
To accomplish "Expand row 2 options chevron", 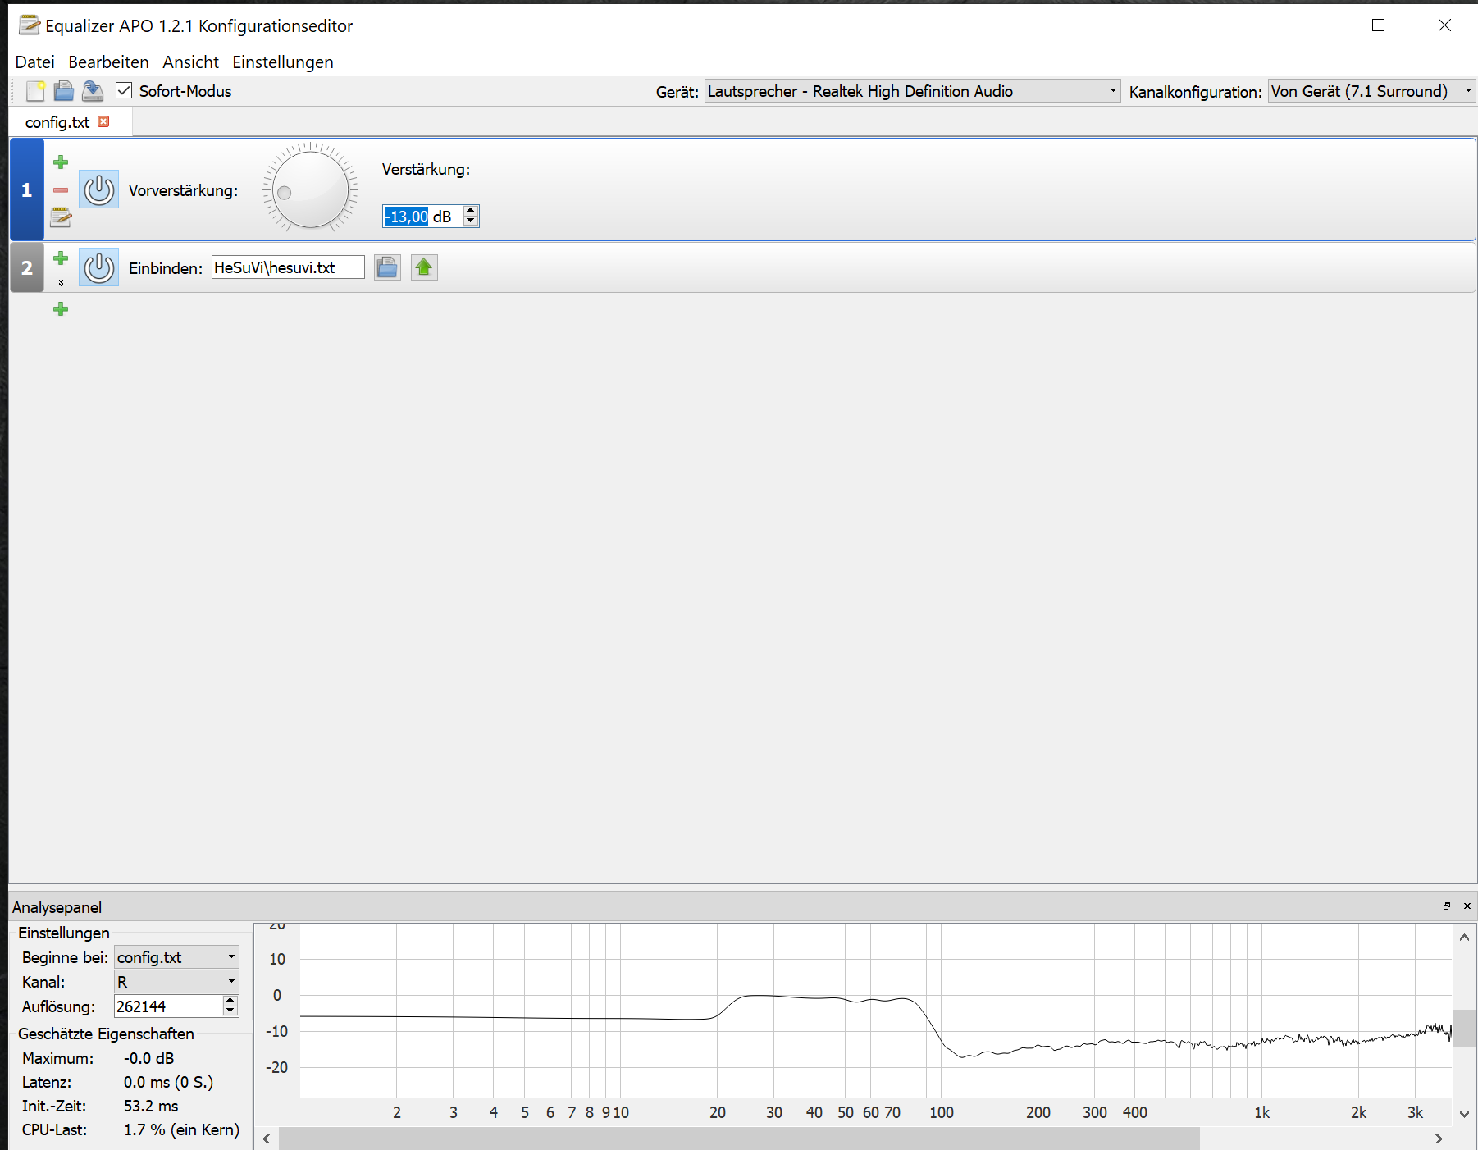I will 61,283.
